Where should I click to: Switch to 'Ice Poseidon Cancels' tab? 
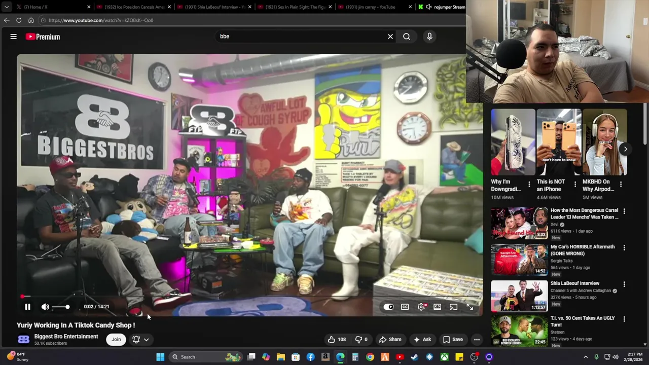click(x=133, y=7)
